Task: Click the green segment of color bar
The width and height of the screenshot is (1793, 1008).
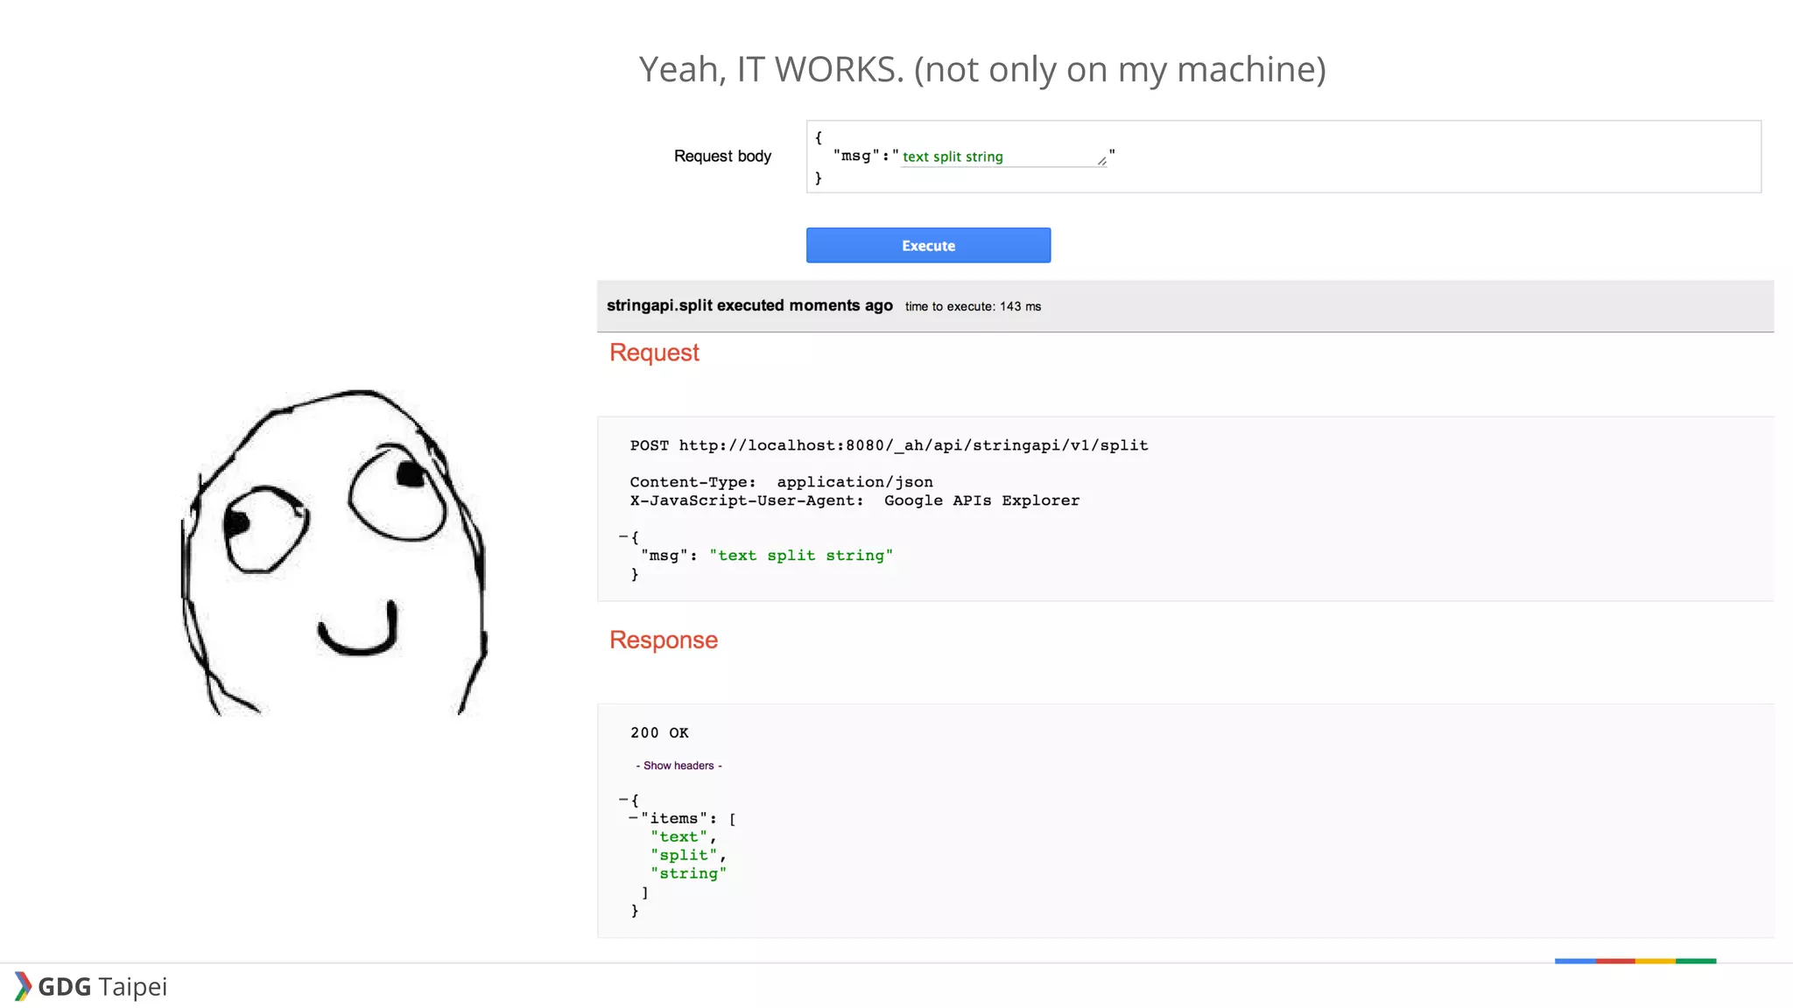Action: click(x=1696, y=961)
